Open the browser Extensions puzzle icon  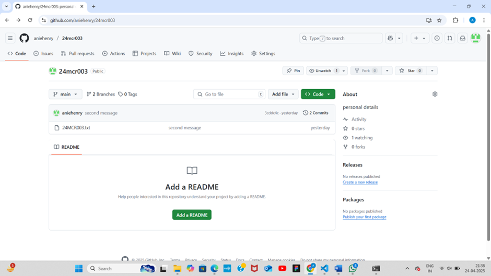click(x=455, y=20)
